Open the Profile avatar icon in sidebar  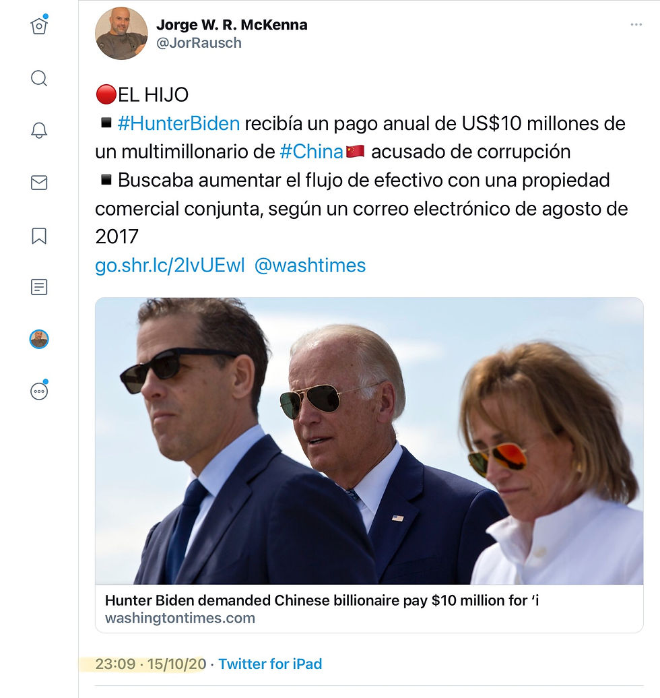point(39,339)
